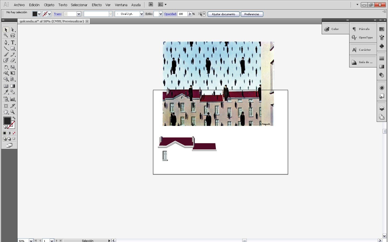
Task: Open the Efecto menu
Action: tap(97, 5)
